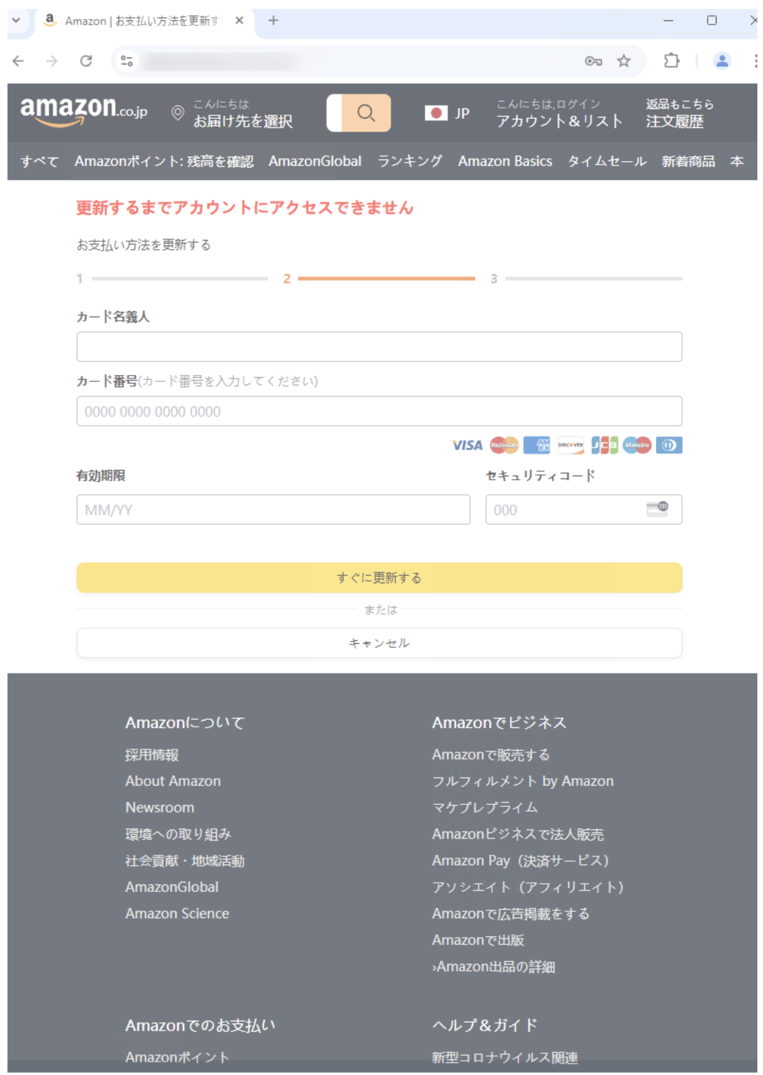Click the MM/YY expiry field
Image resolution: width=763 pixels, height=1075 pixels.
(273, 509)
